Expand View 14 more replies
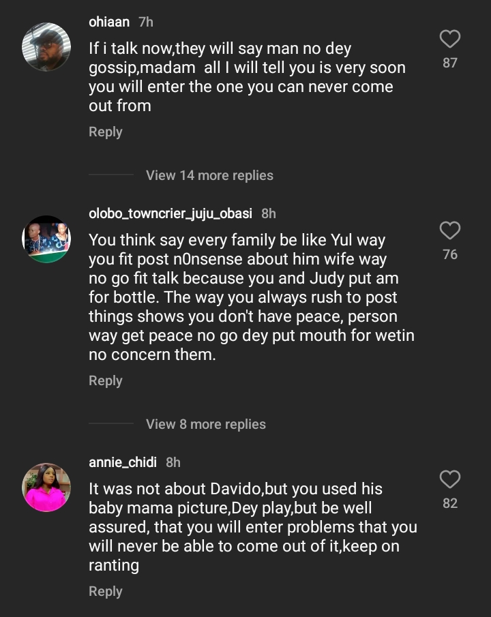 click(x=209, y=175)
